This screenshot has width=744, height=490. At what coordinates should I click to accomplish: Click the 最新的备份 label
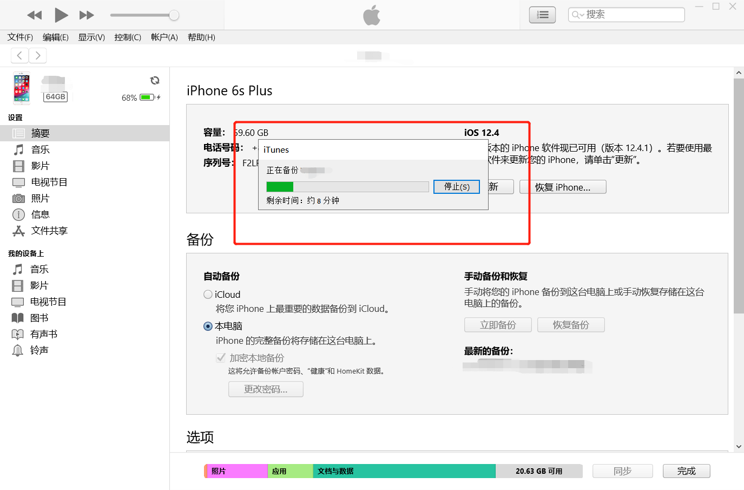489,351
